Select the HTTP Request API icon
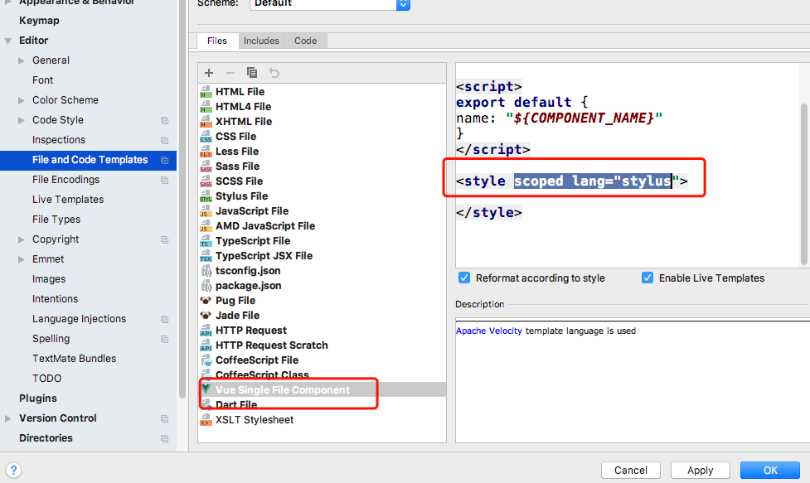Image resolution: width=810 pixels, height=483 pixels. [x=206, y=331]
